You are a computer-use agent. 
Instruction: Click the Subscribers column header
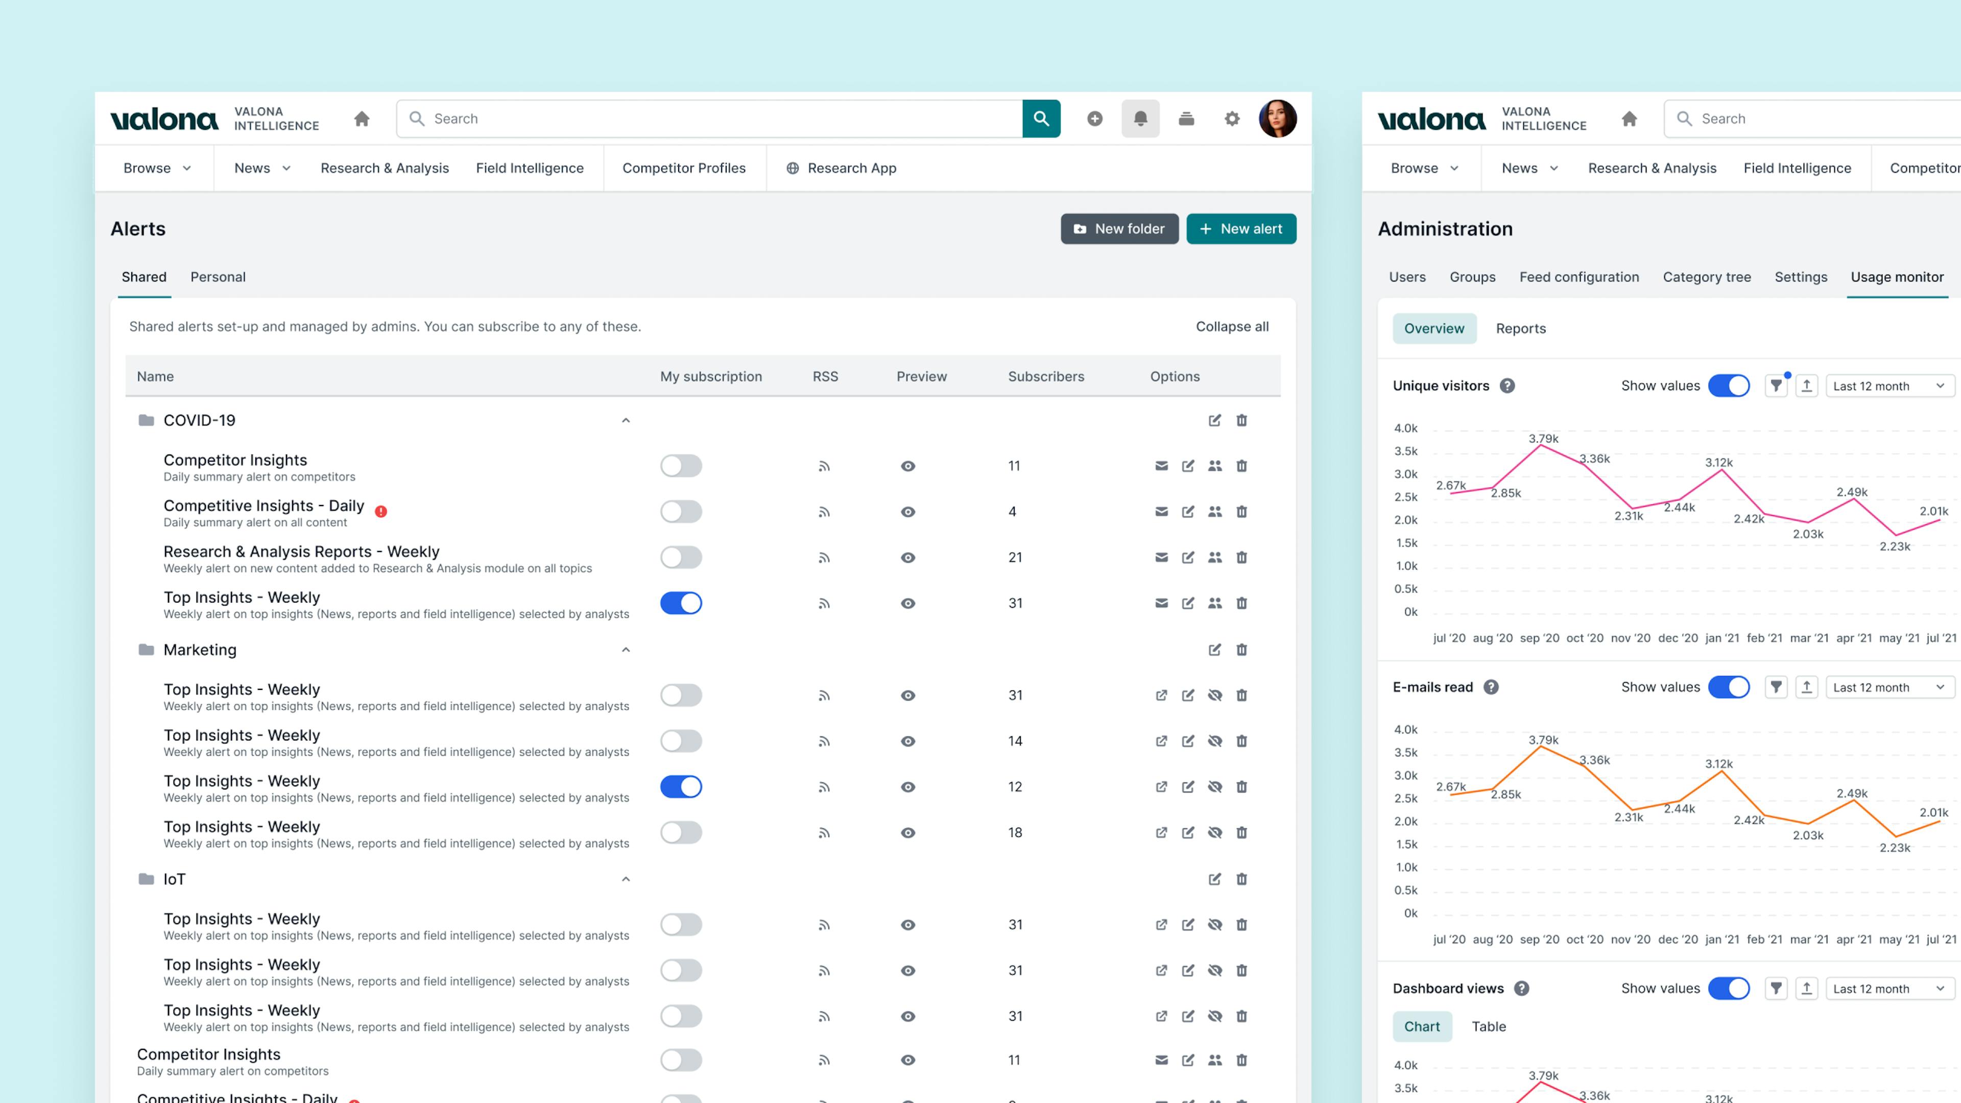click(1046, 377)
